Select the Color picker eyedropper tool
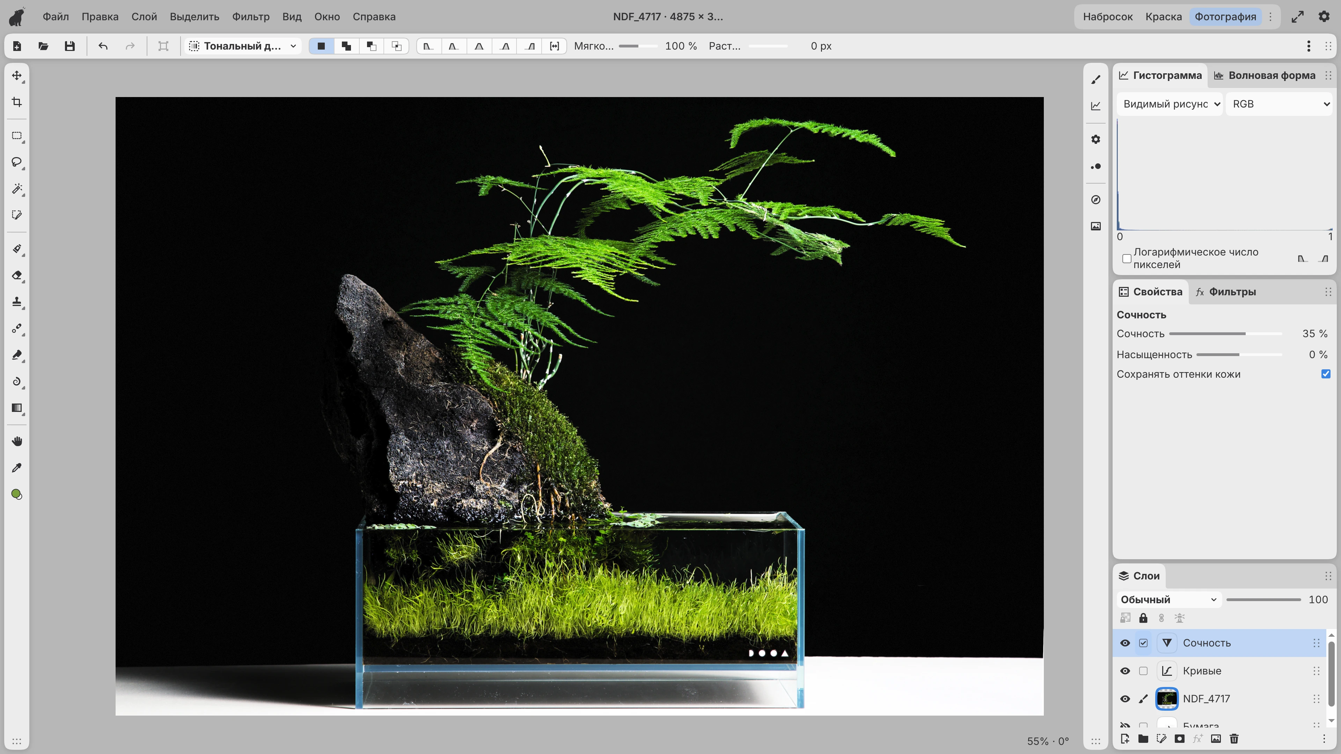This screenshot has width=1341, height=754. (17, 468)
